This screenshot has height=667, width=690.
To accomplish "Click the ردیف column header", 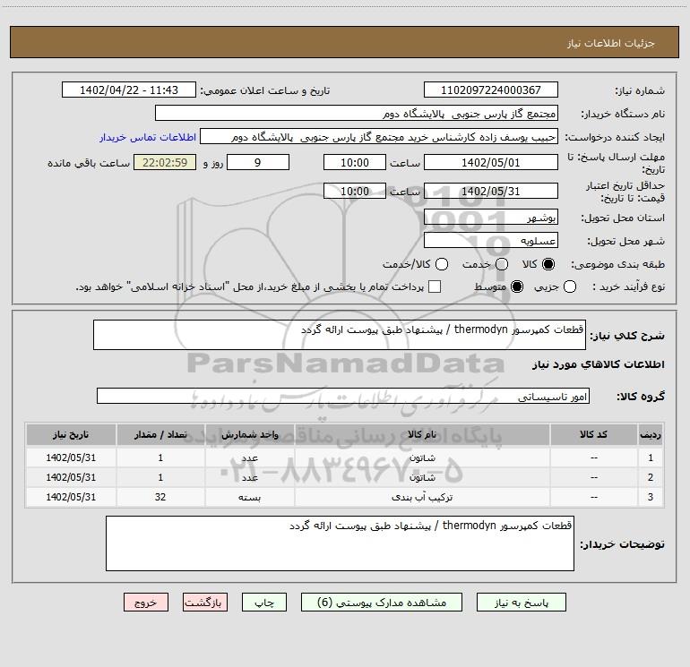I will pyautogui.click(x=651, y=434).
